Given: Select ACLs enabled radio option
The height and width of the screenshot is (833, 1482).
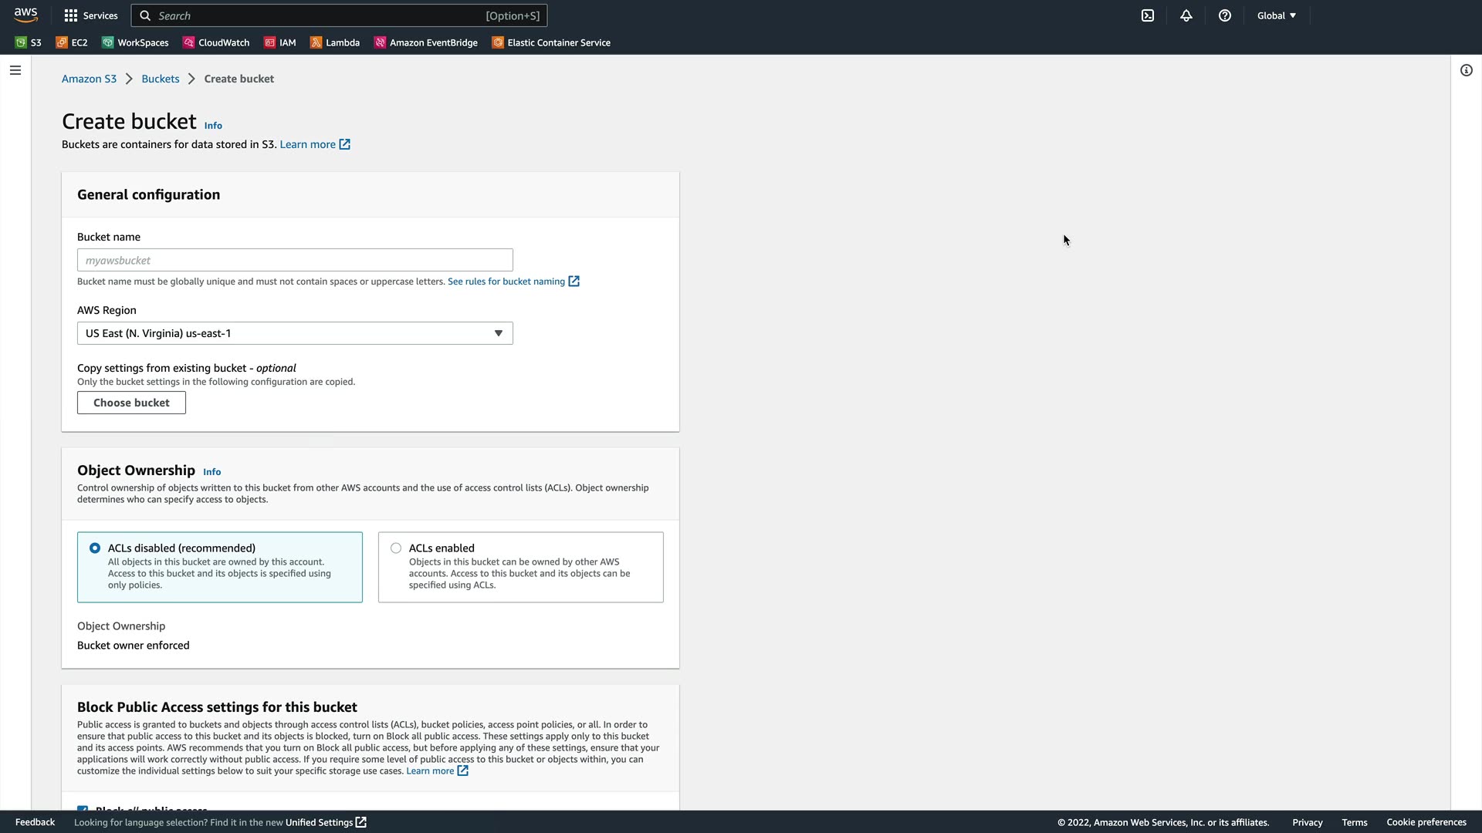Looking at the screenshot, I should (396, 548).
